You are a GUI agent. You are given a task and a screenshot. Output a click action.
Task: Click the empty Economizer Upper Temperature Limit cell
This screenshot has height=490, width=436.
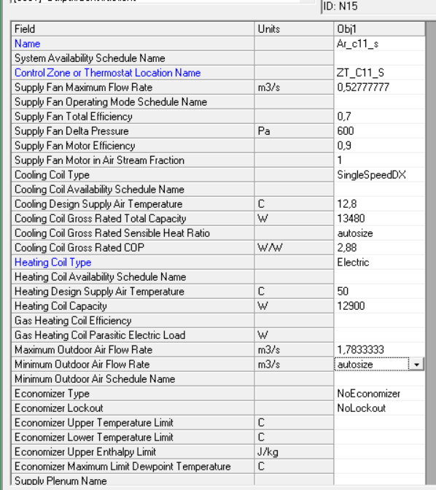pyautogui.click(x=379, y=423)
